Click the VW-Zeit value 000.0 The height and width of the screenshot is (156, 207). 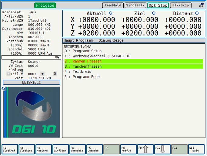pos(33,66)
